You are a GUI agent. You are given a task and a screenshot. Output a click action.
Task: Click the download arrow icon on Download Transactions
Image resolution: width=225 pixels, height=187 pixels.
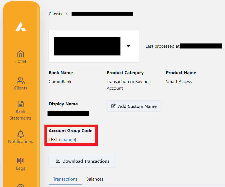click(58, 161)
